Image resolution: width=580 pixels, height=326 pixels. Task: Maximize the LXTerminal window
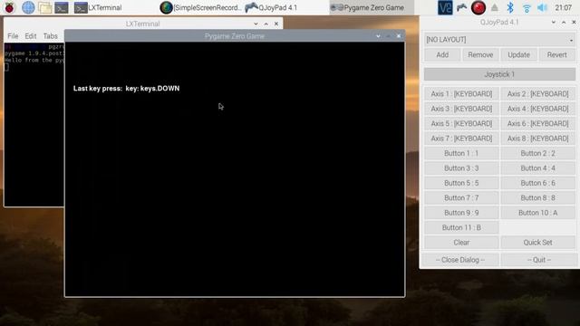[x=266, y=24]
